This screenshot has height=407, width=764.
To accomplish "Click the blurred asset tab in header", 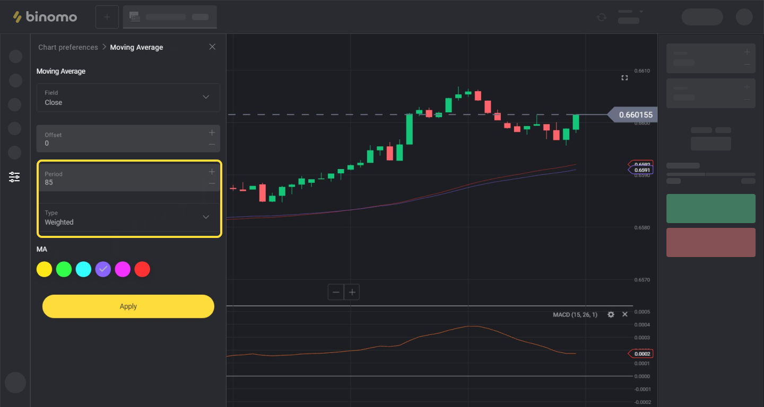I will 170,17.
